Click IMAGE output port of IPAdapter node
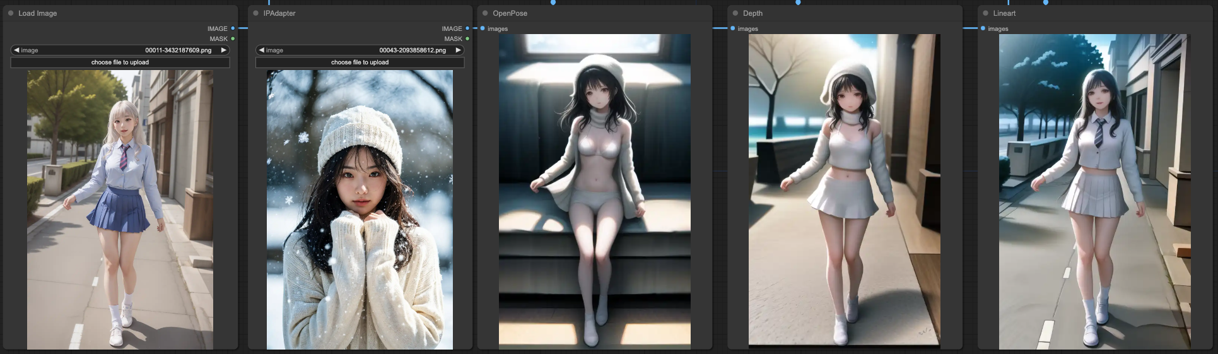 (467, 28)
